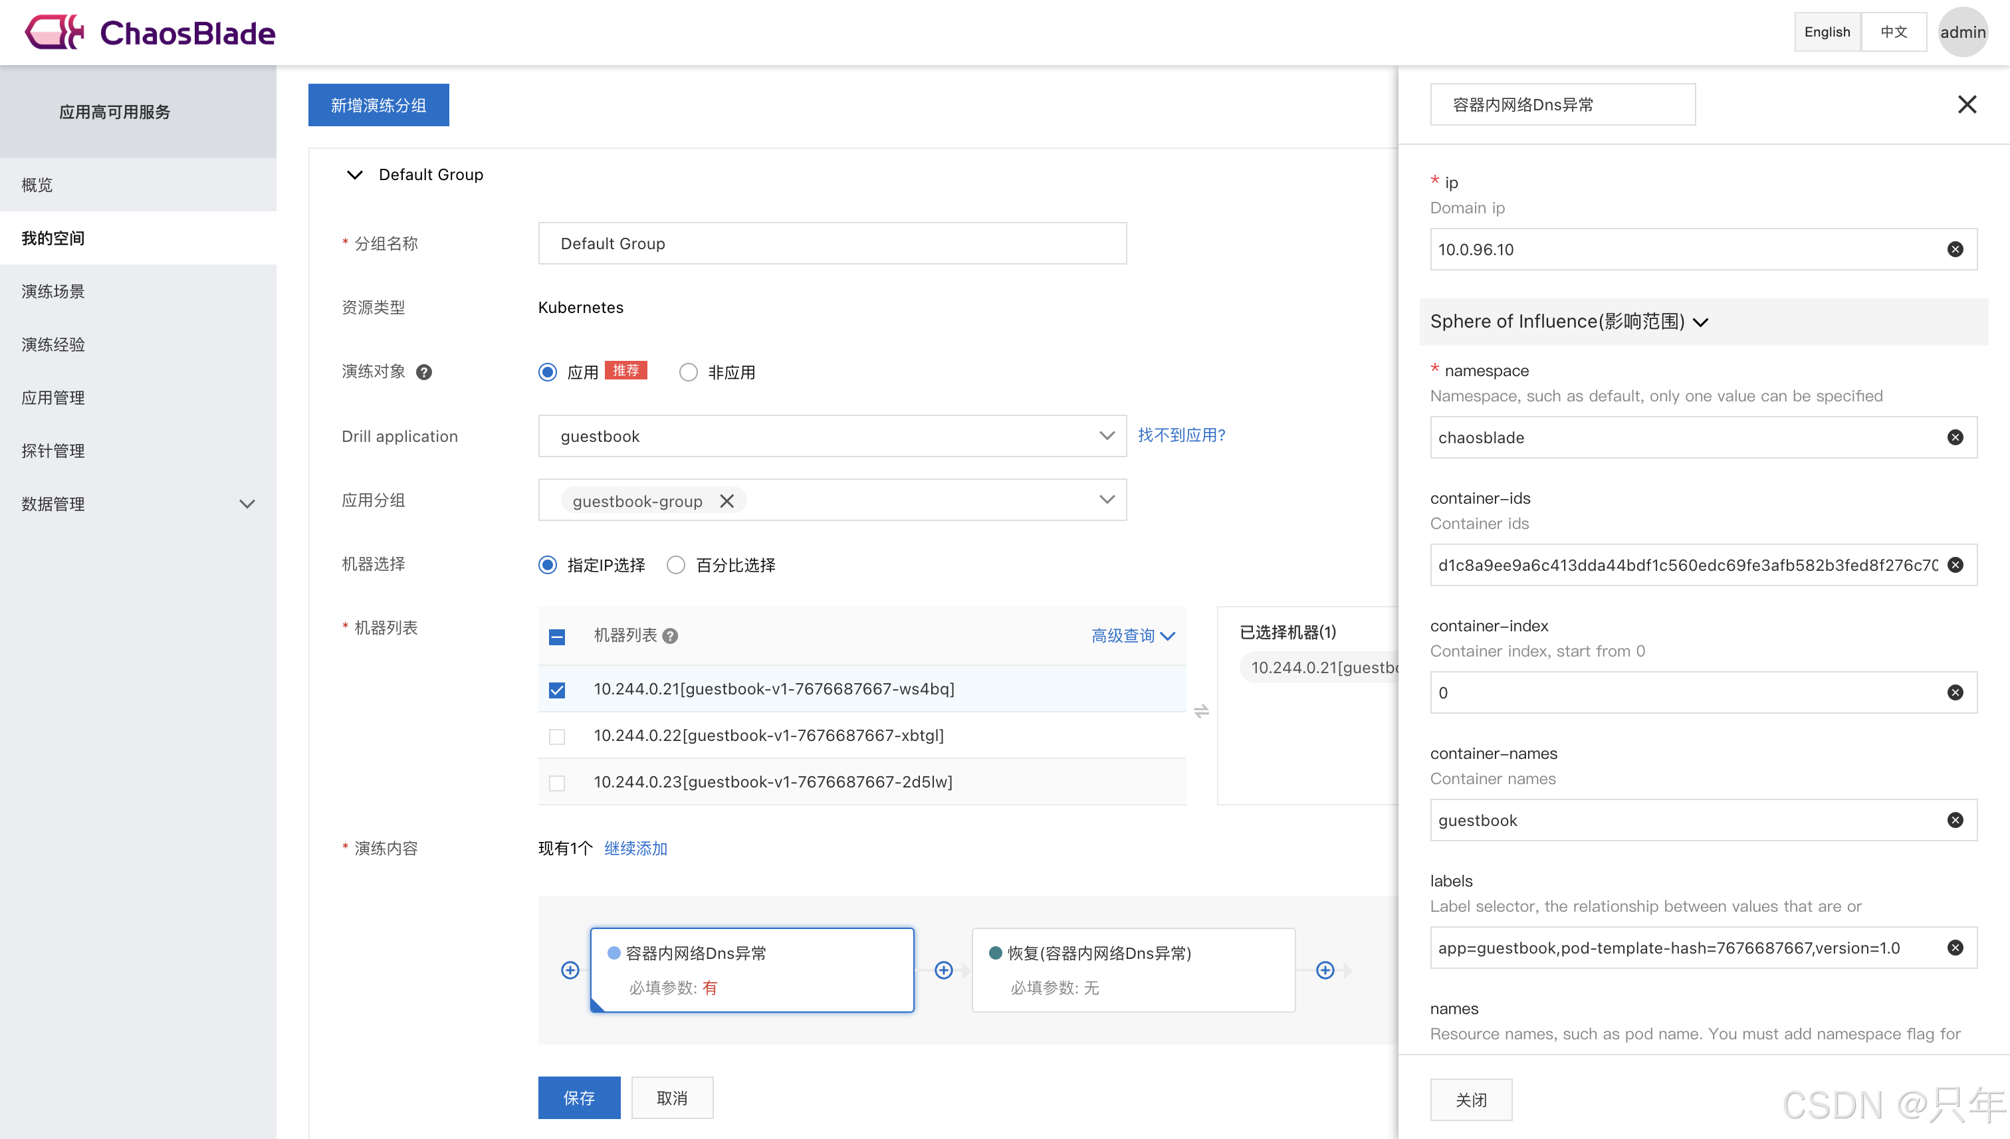Go to 探针管理 in sidebar
The height and width of the screenshot is (1139, 2010).
pyautogui.click(x=53, y=451)
